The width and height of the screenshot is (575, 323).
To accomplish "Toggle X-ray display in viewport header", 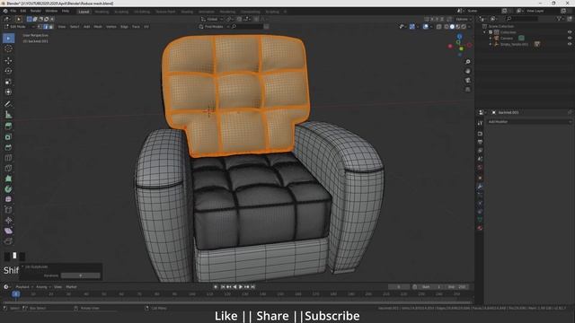I will point(439,27).
